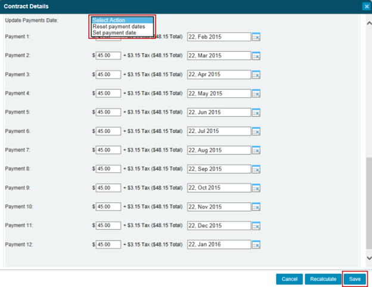The image size is (372, 287).
Task: Open calendar picker for Payment 8 date
Action: coord(256,169)
